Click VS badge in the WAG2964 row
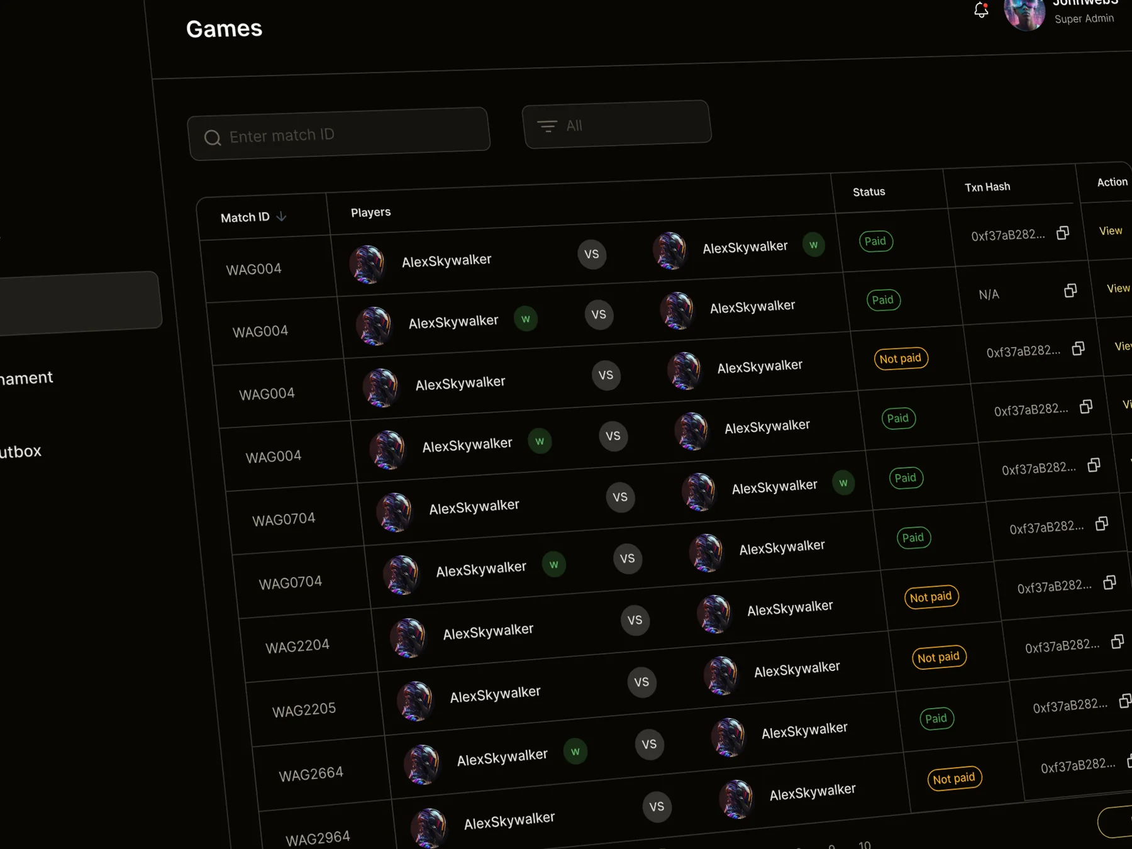The height and width of the screenshot is (849, 1132). click(x=657, y=807)
